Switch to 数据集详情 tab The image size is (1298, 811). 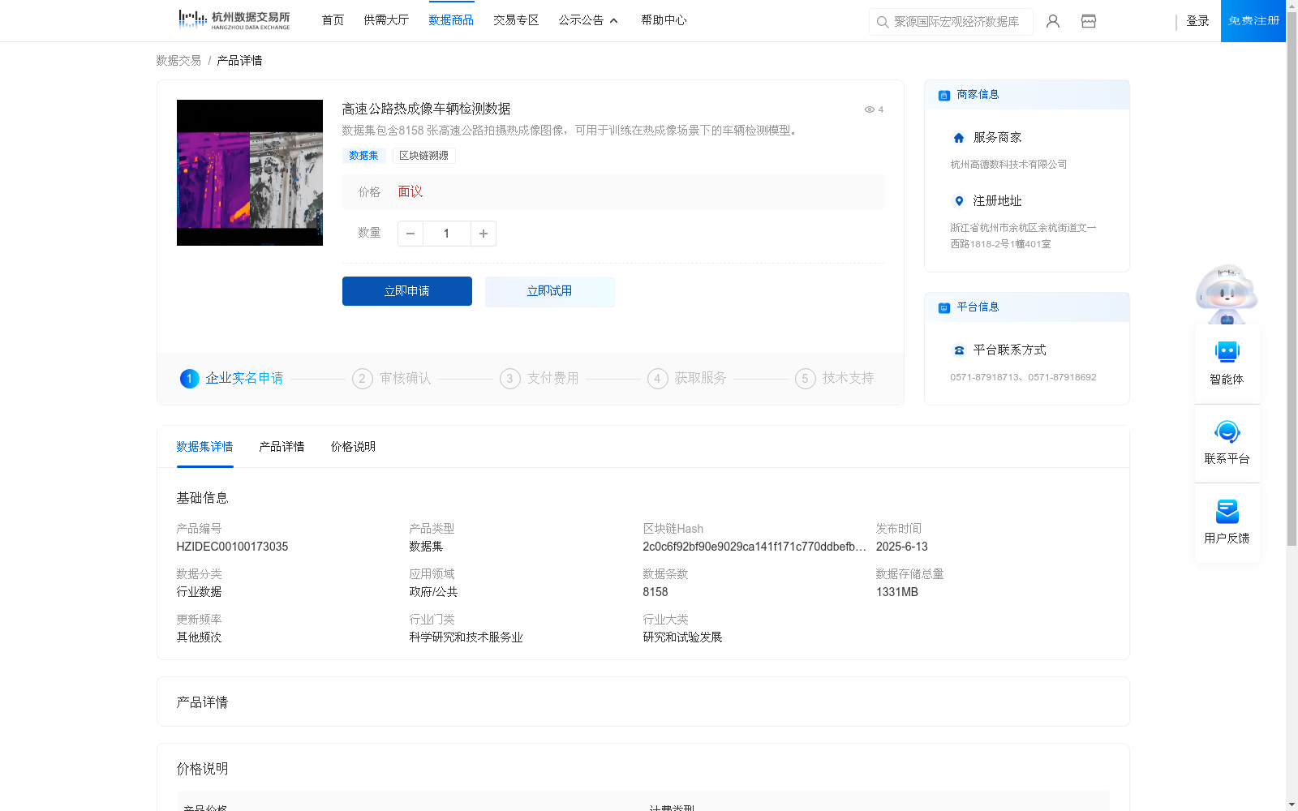pyautogui.click(x=204, y=447)
